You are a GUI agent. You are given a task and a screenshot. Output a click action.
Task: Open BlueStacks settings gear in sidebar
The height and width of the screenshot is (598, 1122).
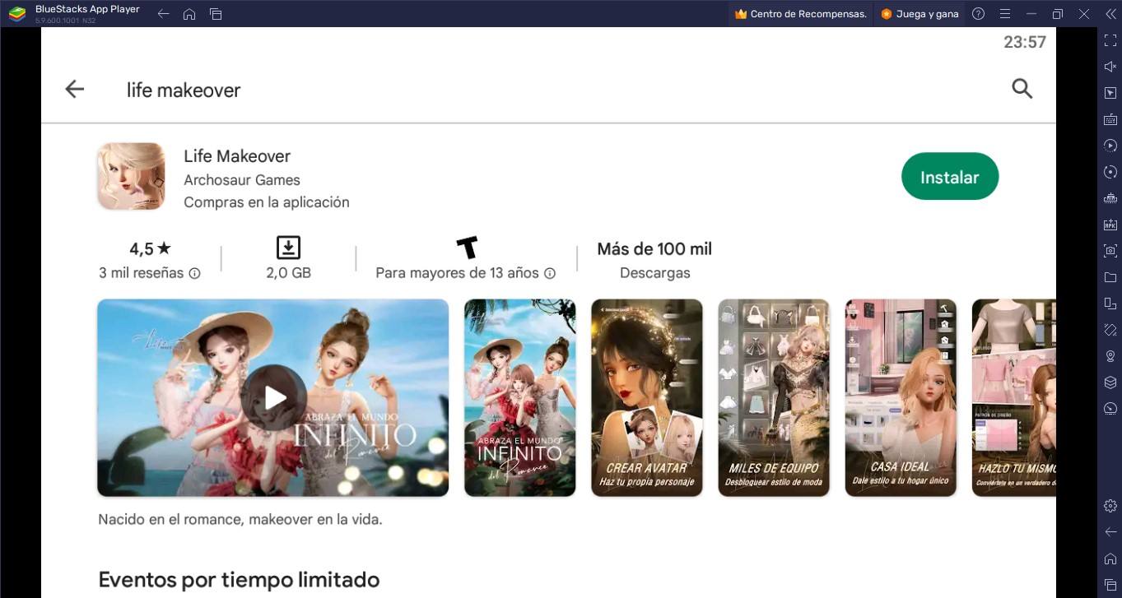[1110, 505]
